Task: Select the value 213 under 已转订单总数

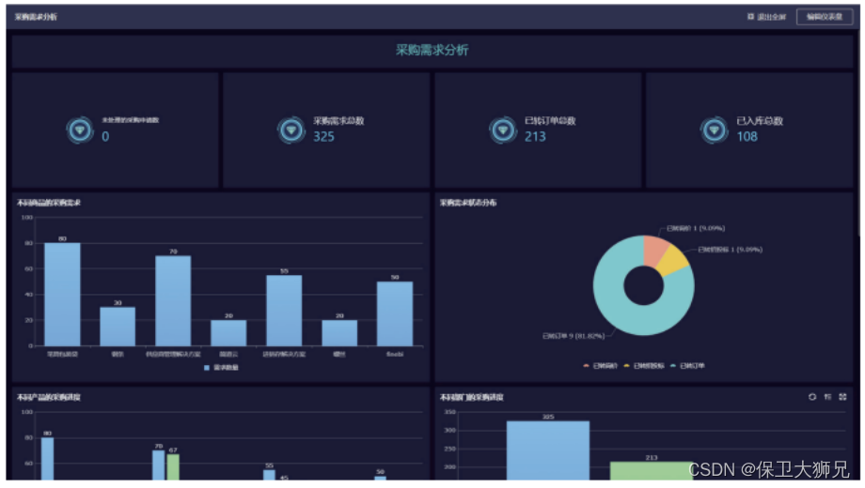Action: (535, 137)
